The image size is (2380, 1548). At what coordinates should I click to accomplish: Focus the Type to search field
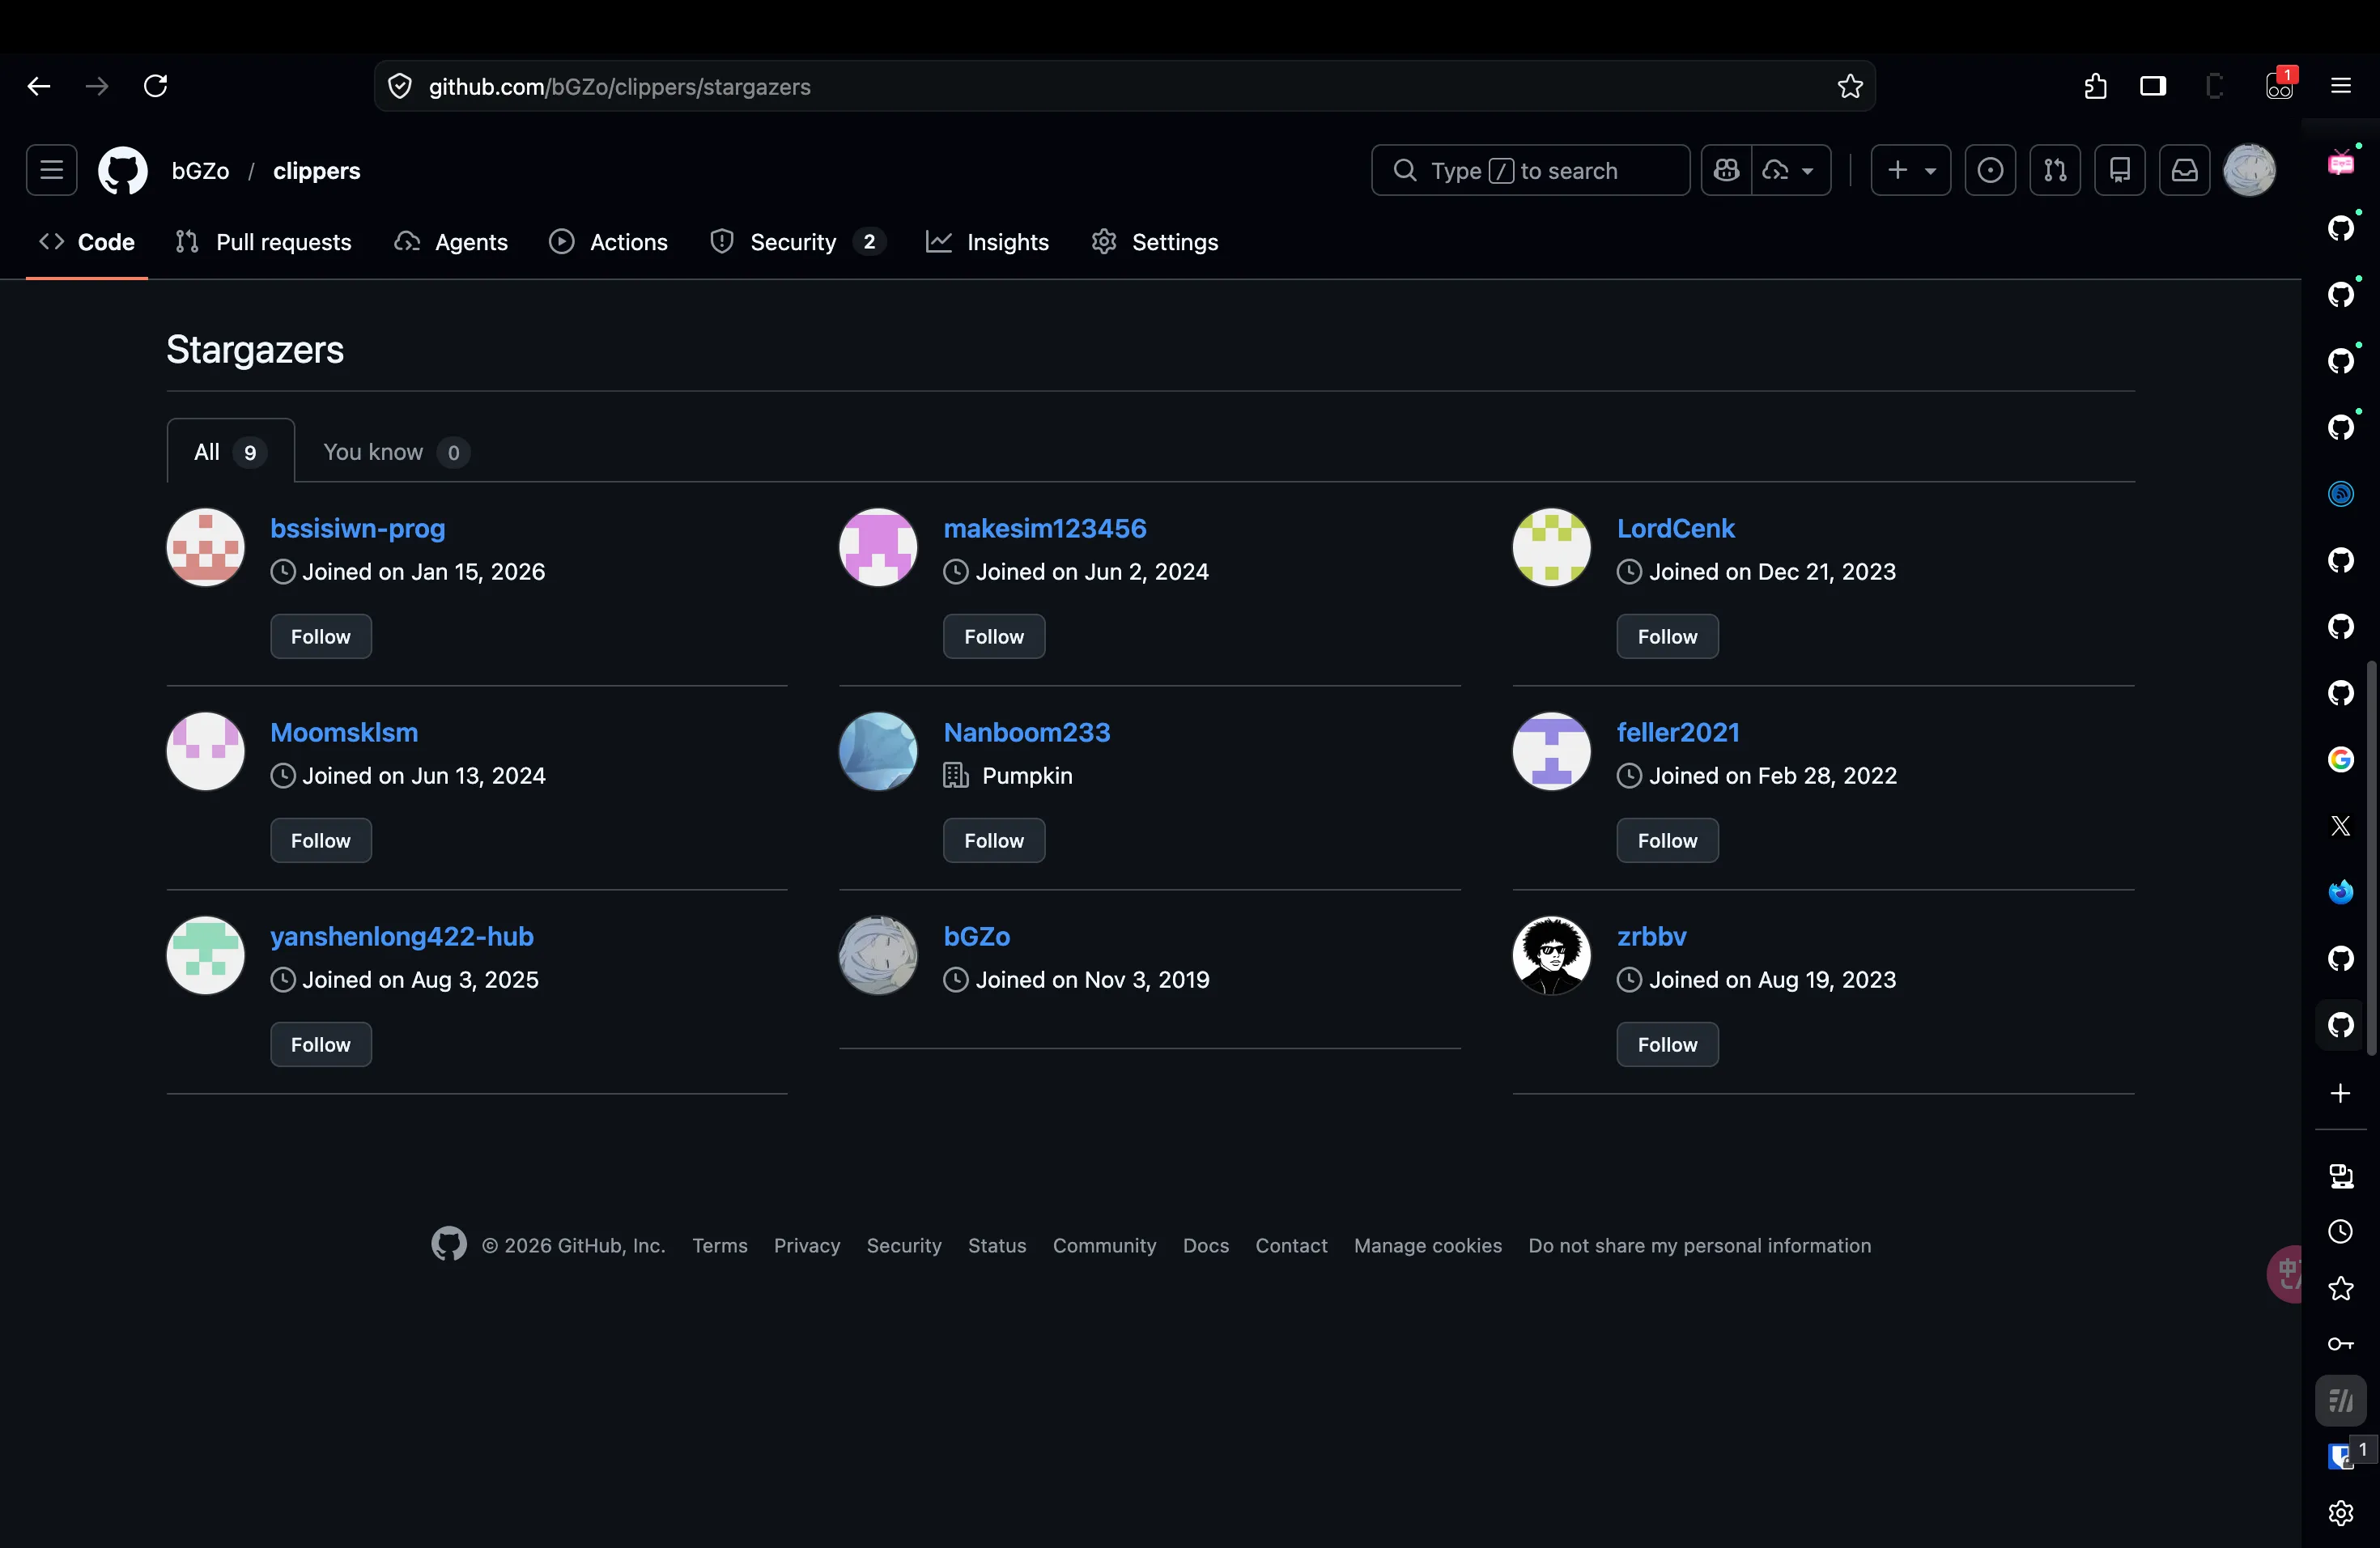pos(1530,171)
